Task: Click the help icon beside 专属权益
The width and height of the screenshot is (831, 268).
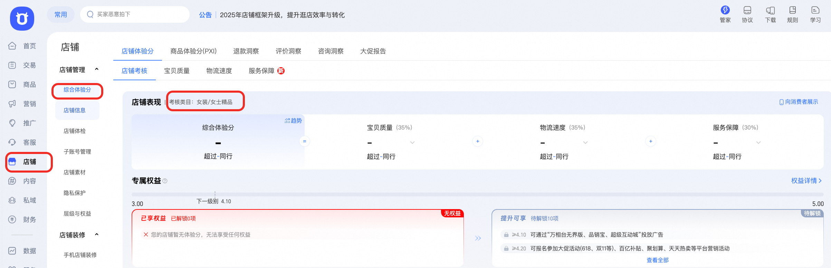Action: point(165,181)
